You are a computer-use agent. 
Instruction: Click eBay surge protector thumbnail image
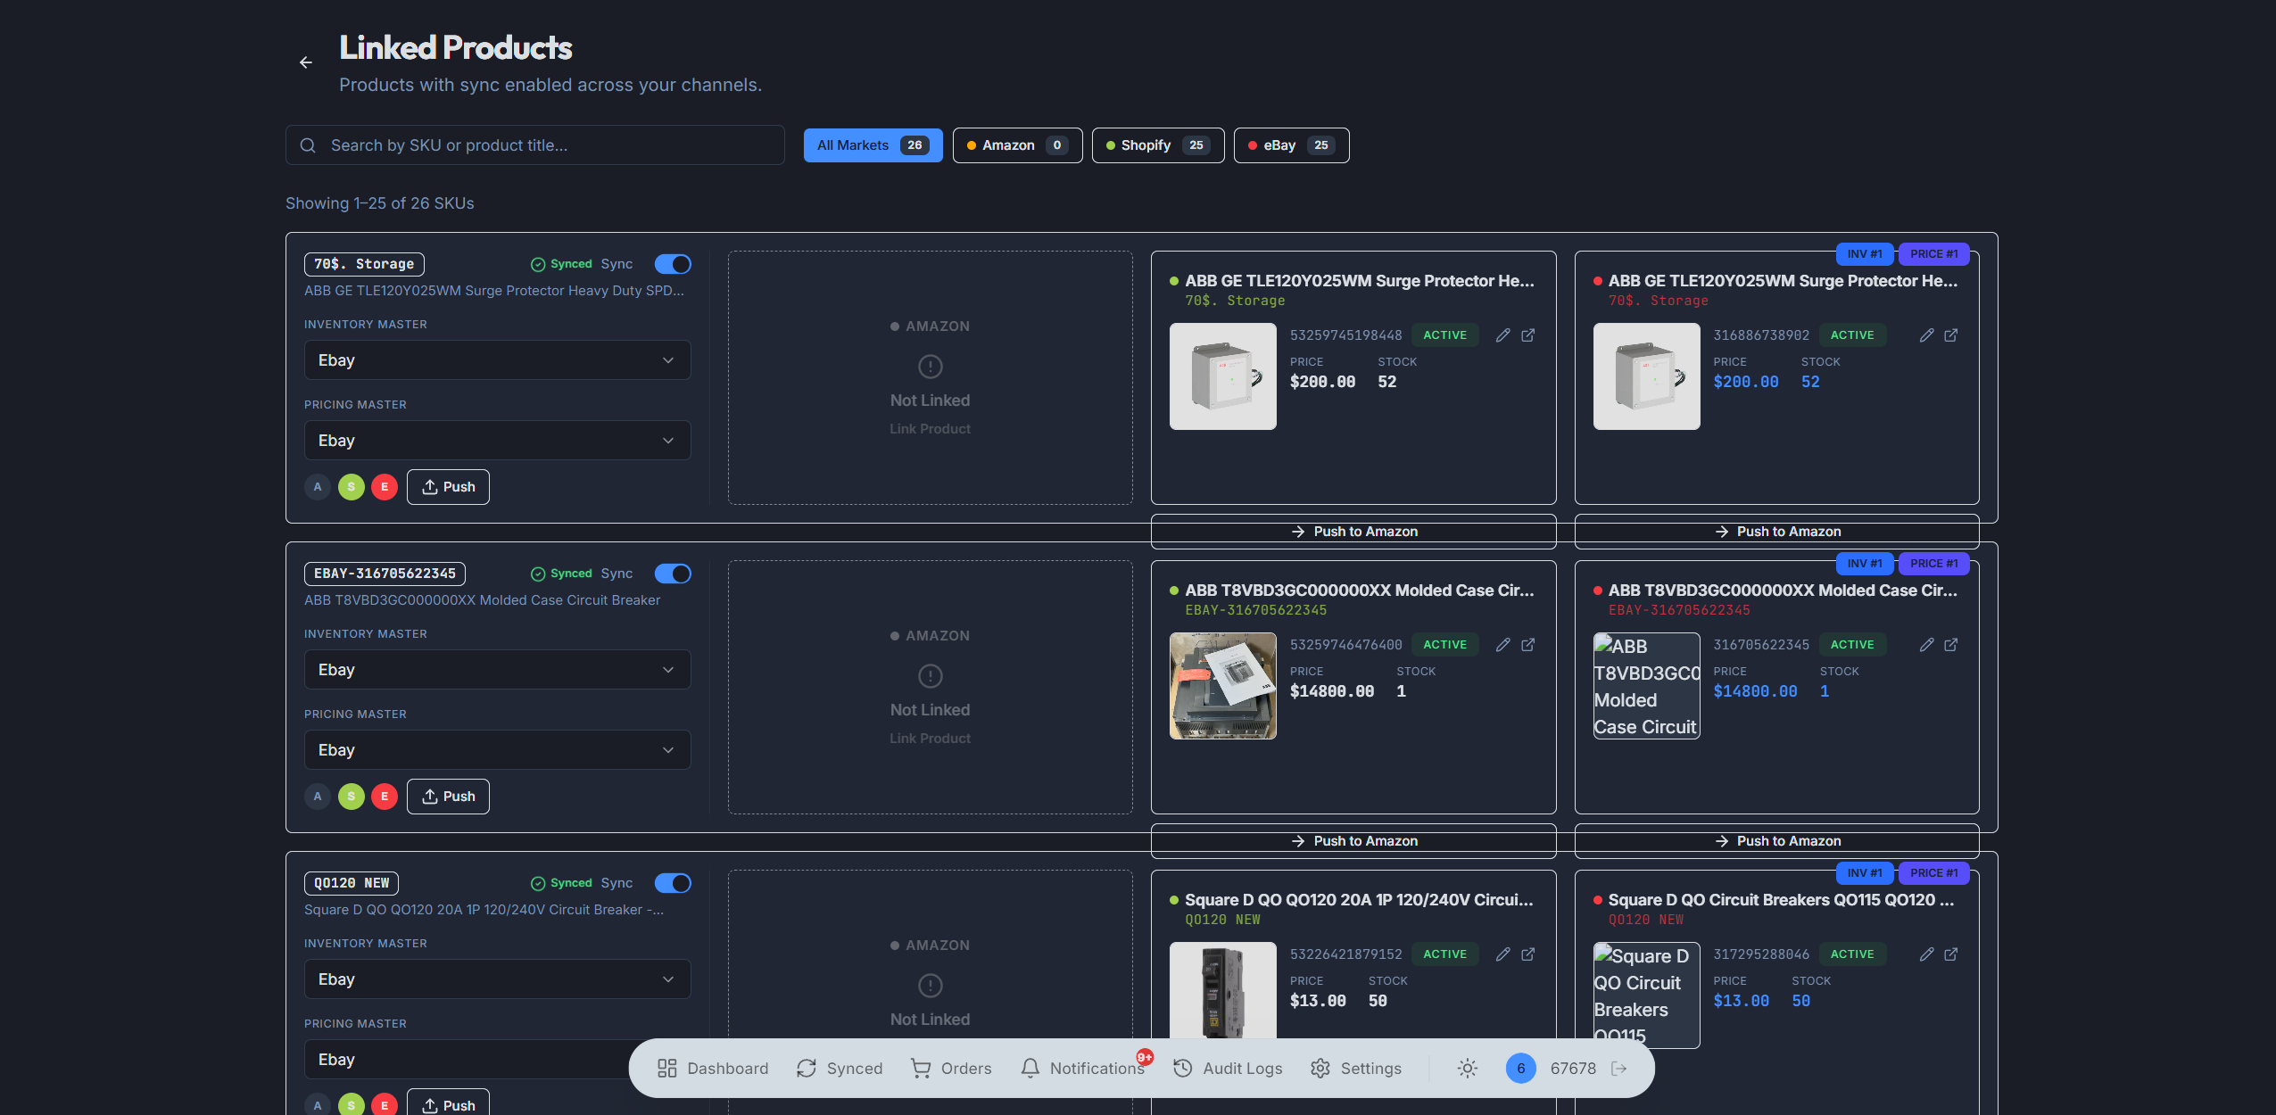tap(1647, 376)
